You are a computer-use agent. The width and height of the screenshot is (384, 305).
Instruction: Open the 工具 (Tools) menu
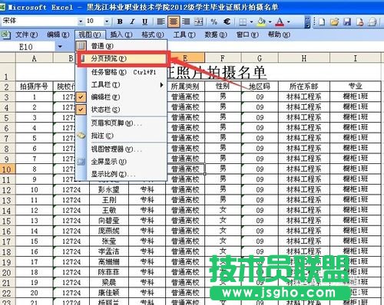[x=184, y=34]
